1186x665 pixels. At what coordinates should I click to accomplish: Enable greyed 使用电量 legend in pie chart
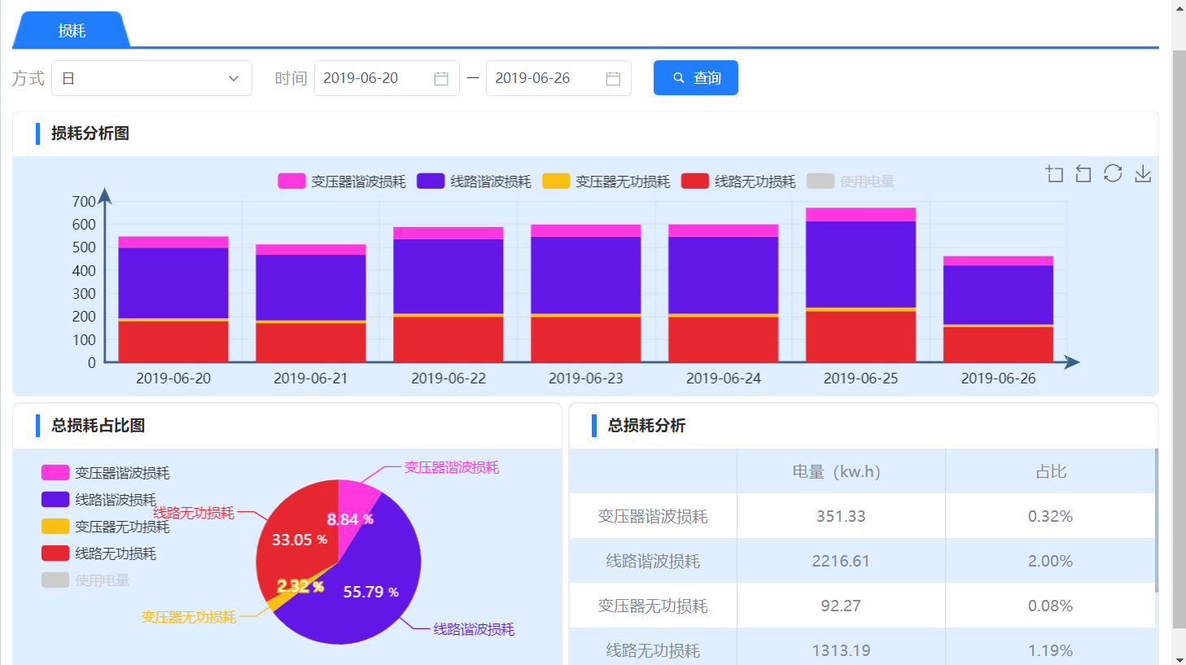click(85, 580)
